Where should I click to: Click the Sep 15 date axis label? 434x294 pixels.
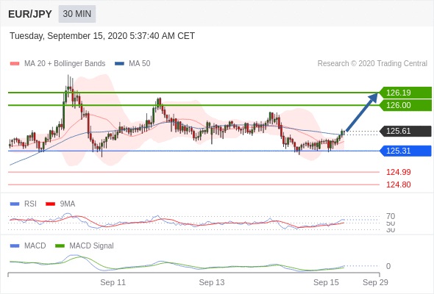point(326,282)
